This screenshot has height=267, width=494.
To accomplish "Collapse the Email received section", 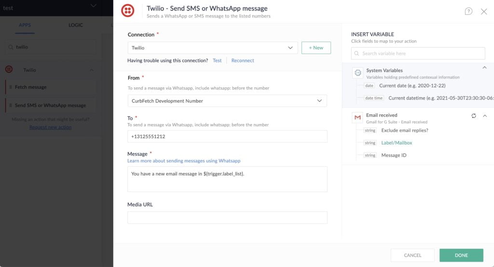I will point(485,116).
